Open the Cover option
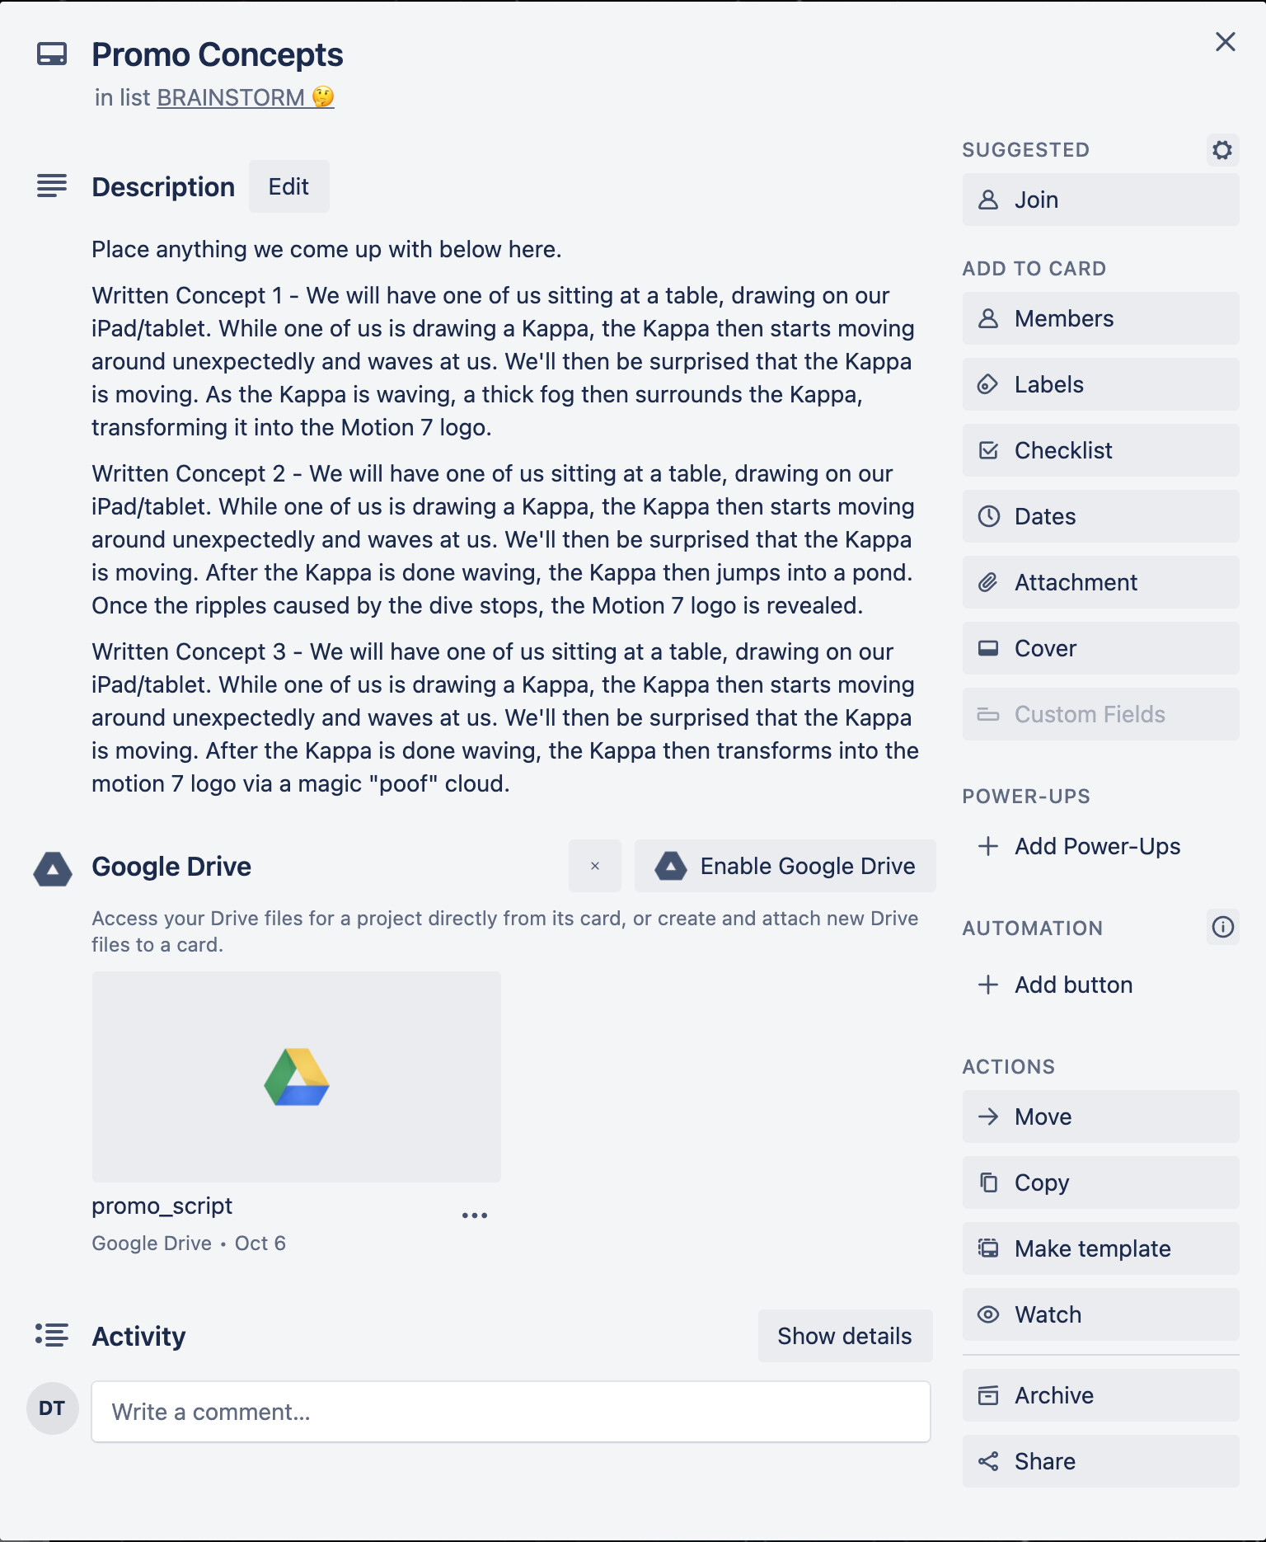 click(x=1100, y=648)
